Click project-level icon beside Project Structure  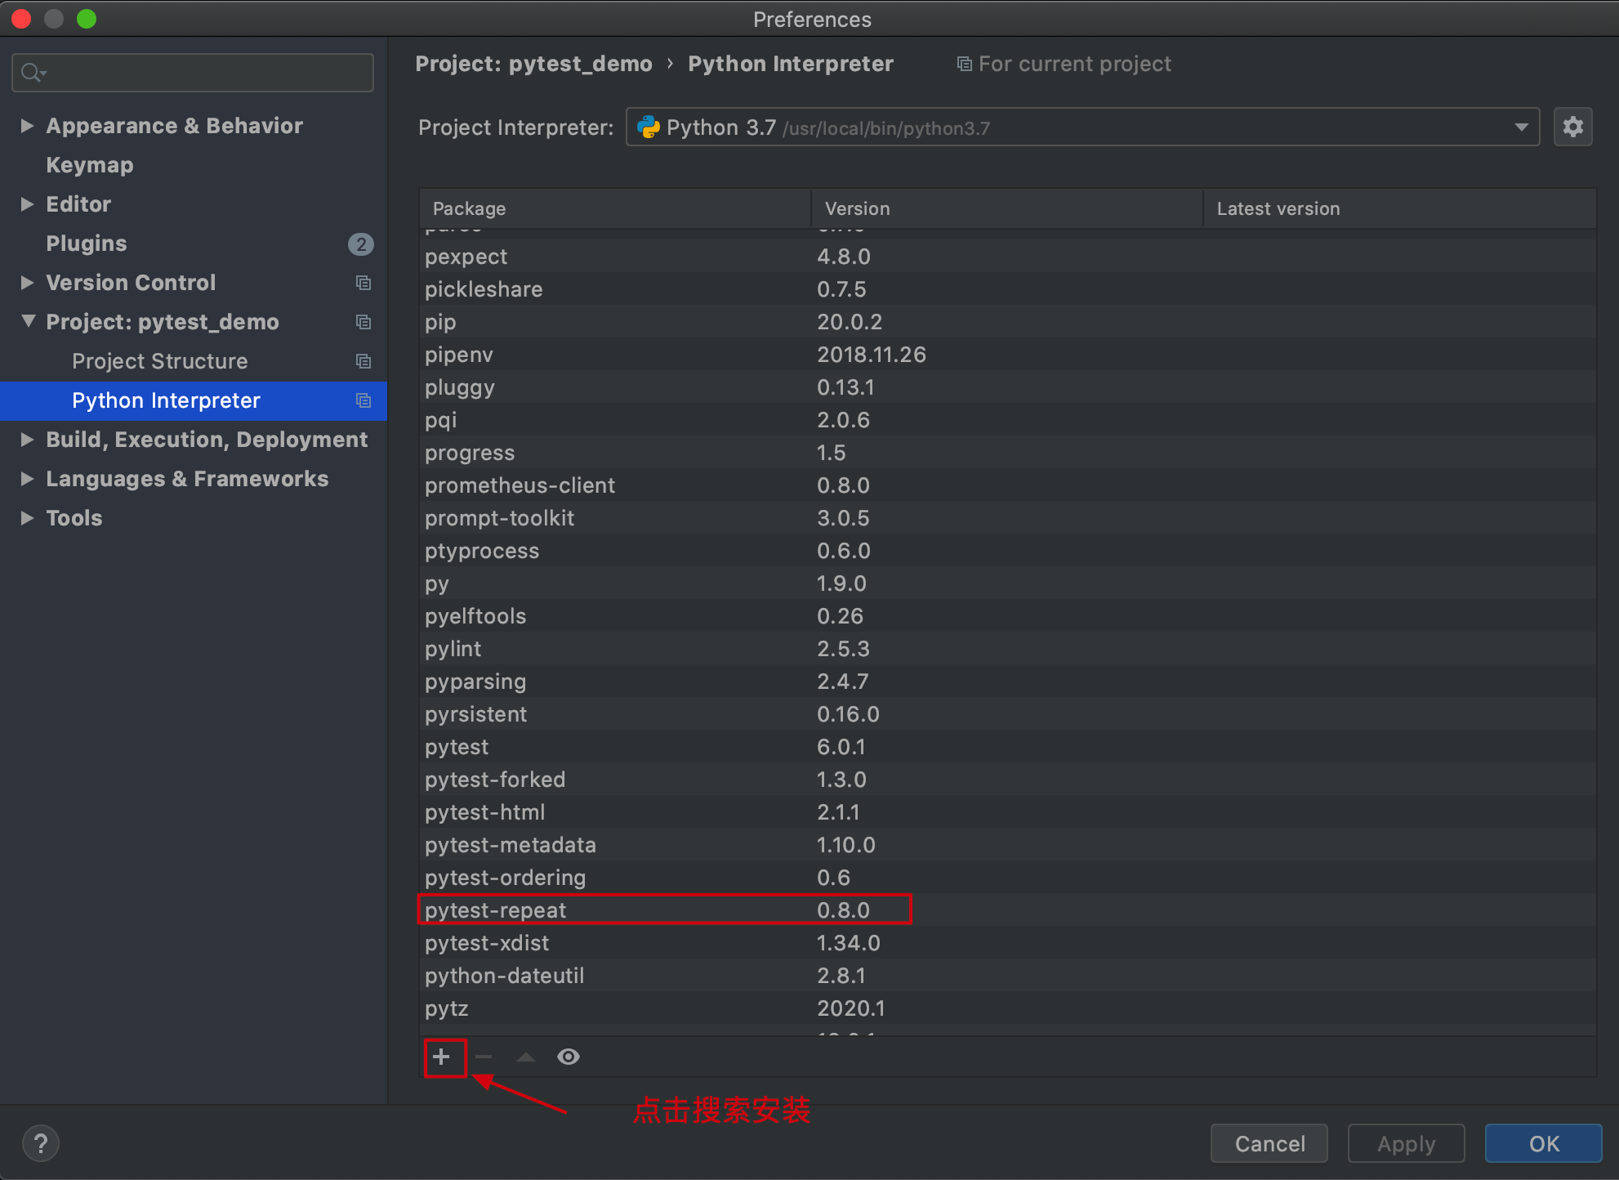coord(363,361)
